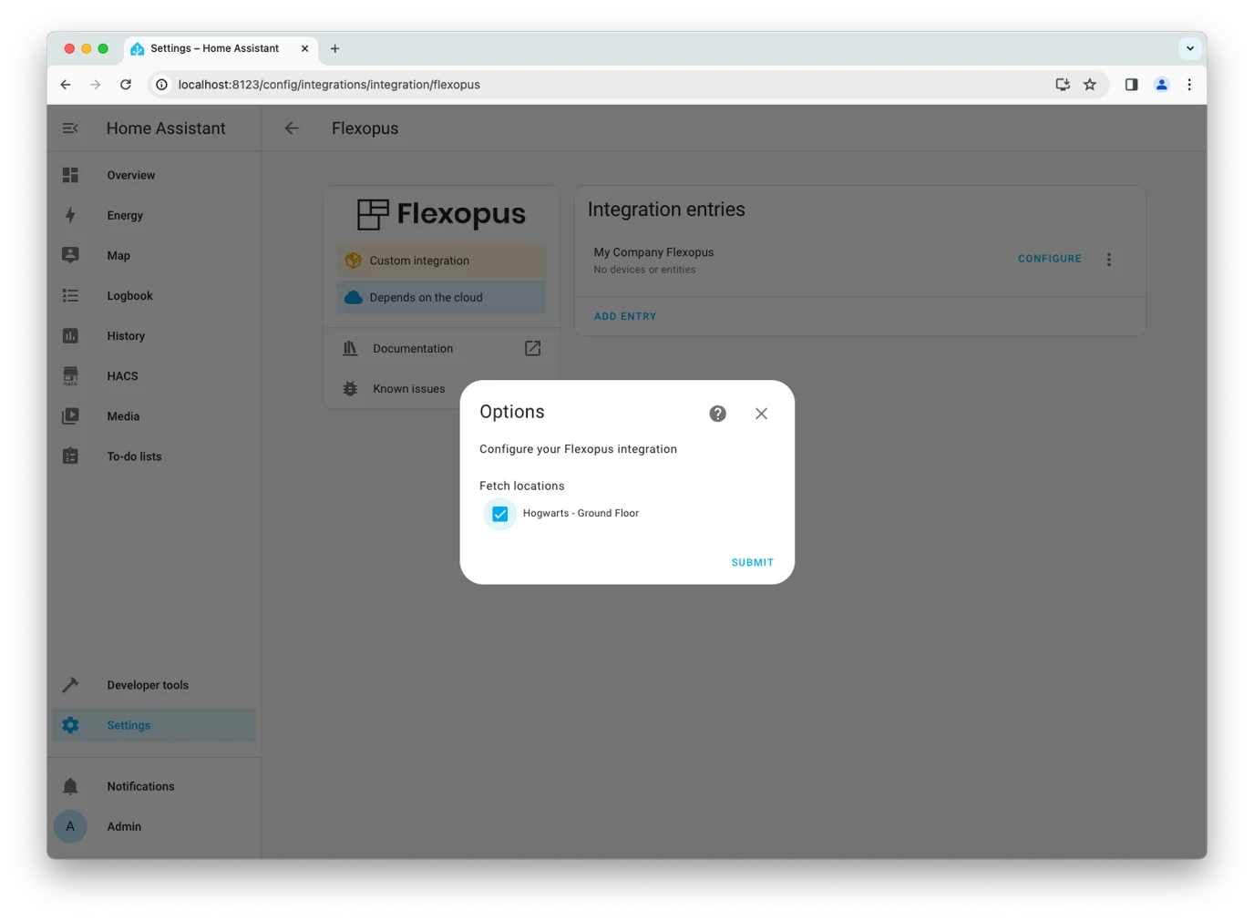The width and height of the screenshot is (1254, 921).
Task: Show Notifications via bell icon
Action: (70, 786)
